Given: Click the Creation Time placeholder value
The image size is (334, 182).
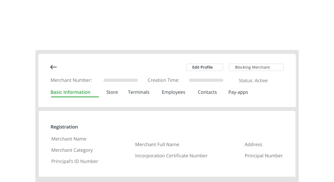Looking at the screenshot, I should pos(206,80).
